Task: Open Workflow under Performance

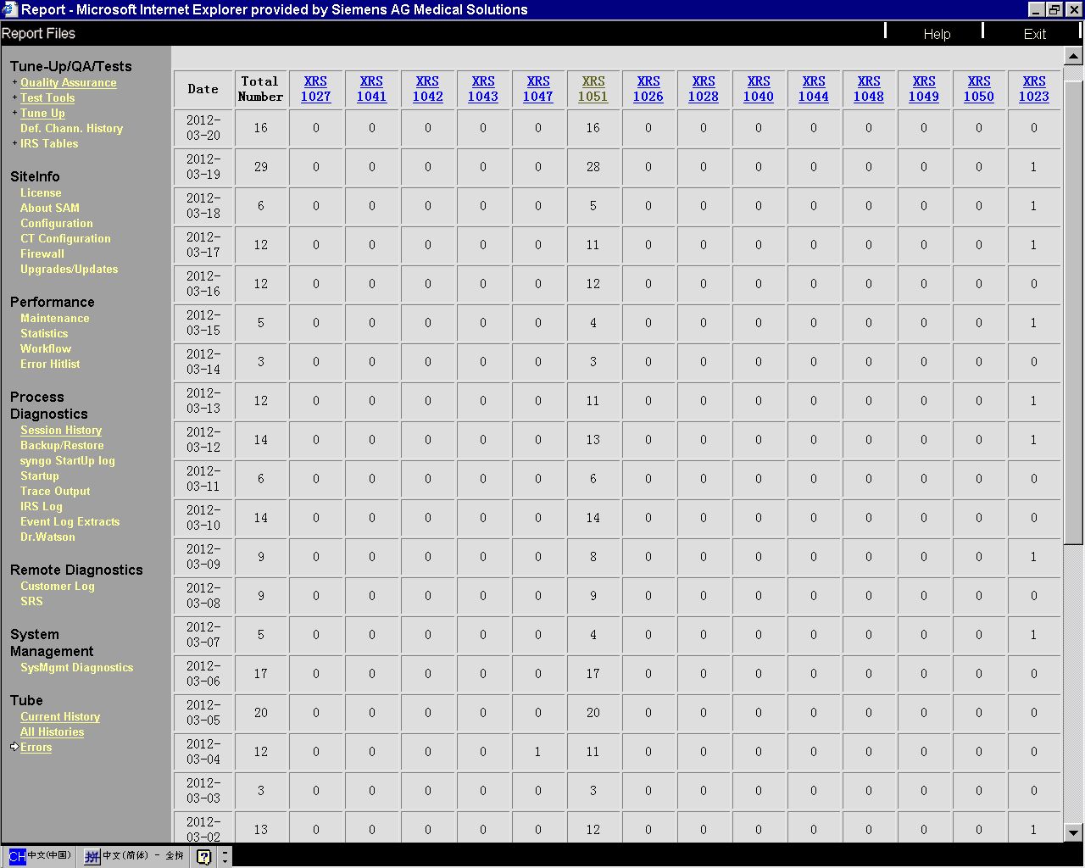Action: [46, 349]
